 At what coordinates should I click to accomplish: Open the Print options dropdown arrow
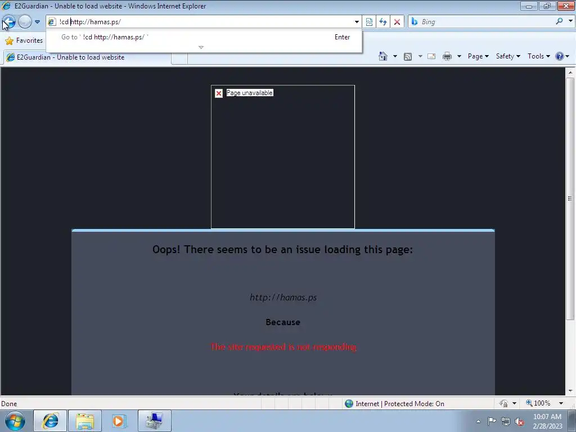459,56
